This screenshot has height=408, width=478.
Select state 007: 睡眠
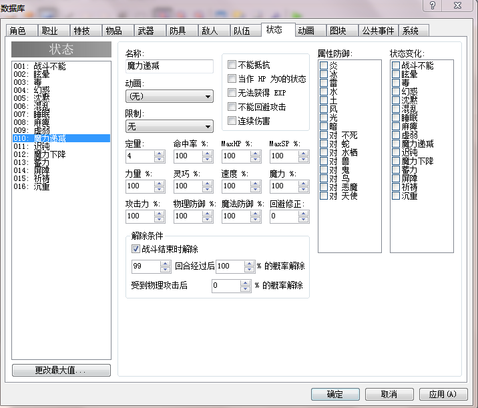[x=61, y=114]
